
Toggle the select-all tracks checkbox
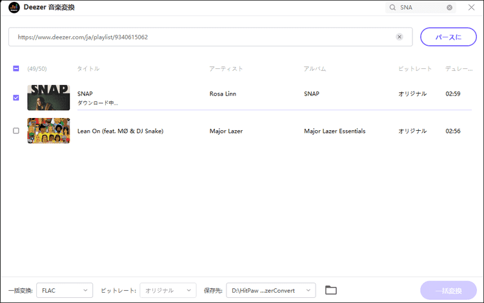[16, 68]
